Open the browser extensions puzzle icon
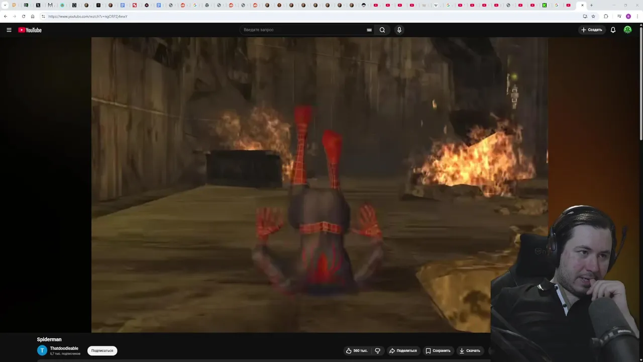This screenshot has width=643, height=362. point(606,16)
